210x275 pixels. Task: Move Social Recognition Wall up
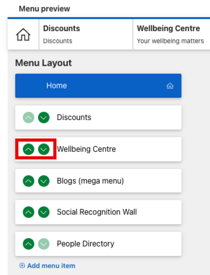click(x=29, y=212)
